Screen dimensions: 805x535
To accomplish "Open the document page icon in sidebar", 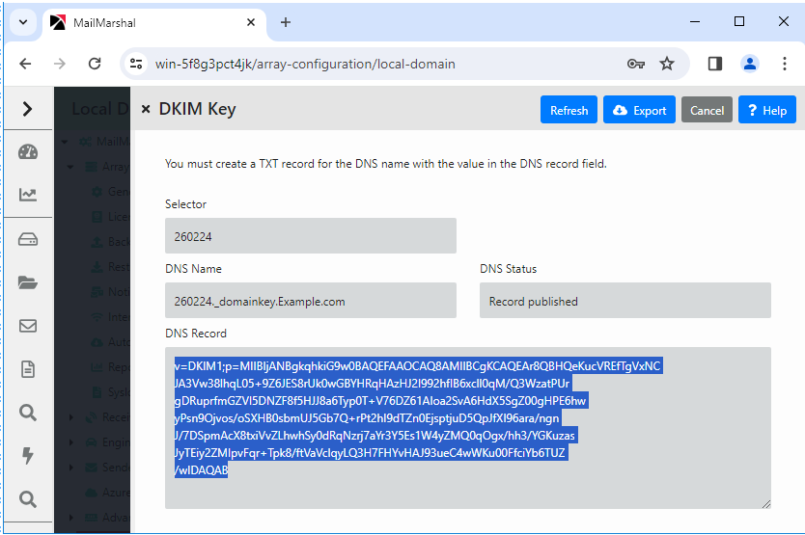I will (x=27, y=369).
